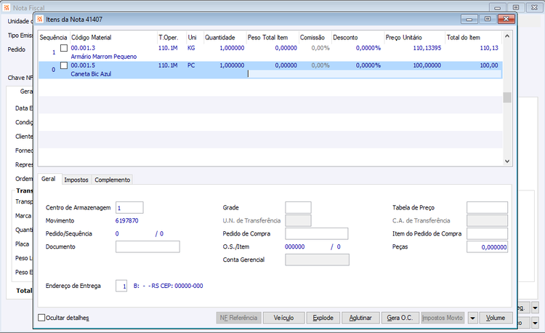
Task: Click the Documento input field
Action: [148, 246]
